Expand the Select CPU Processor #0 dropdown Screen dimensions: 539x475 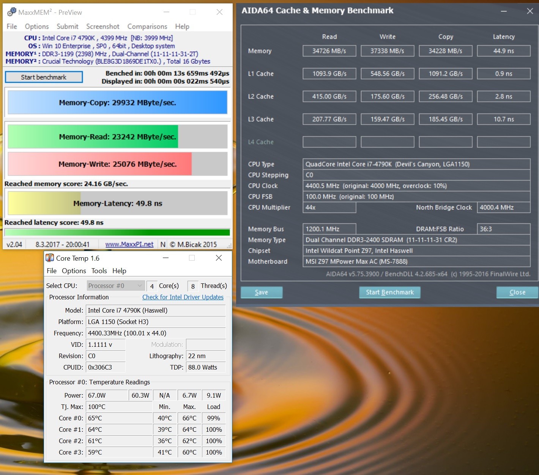(115, 286)
